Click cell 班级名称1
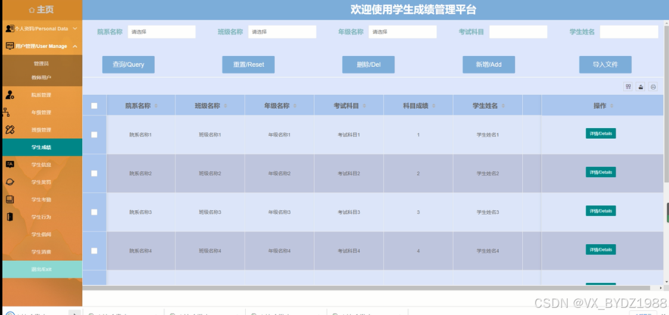 point(210,135)
